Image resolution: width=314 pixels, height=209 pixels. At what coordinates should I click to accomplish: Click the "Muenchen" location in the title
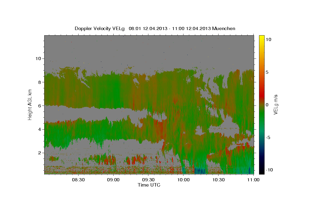pos(224,28)
